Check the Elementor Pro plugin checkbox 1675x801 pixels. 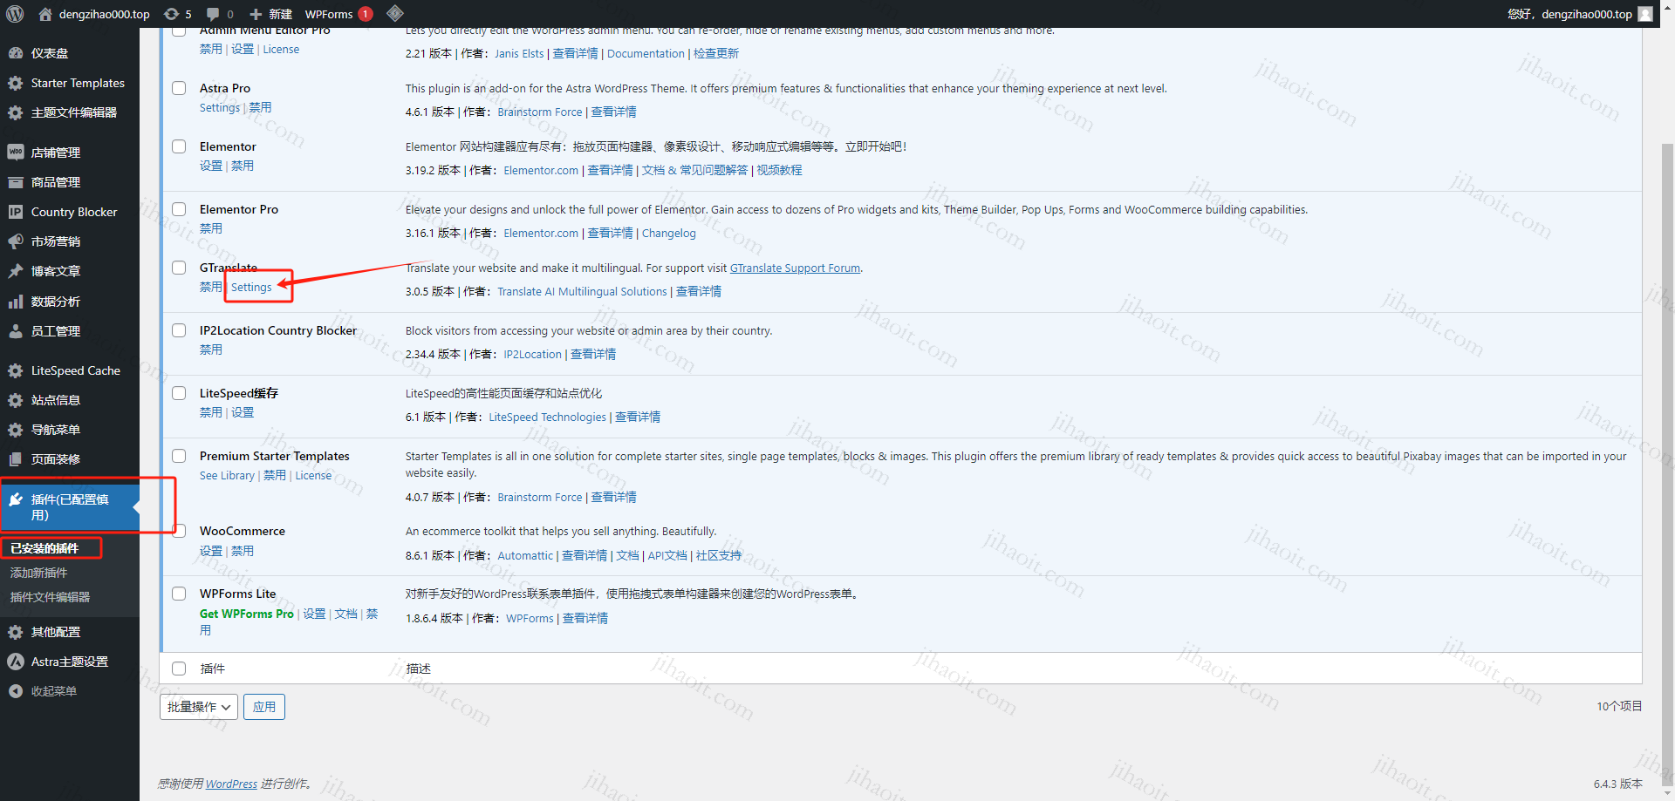pos(179,209)
